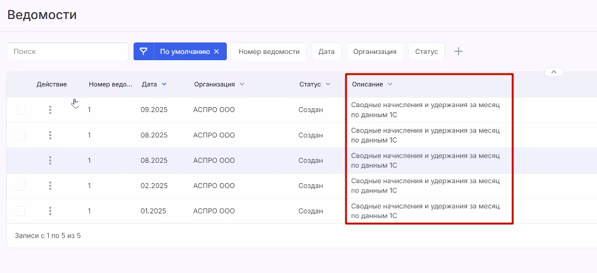The image size is (597, 273).
Task: Select the checkbox for 09.2025 row
Action: [21, 110]
